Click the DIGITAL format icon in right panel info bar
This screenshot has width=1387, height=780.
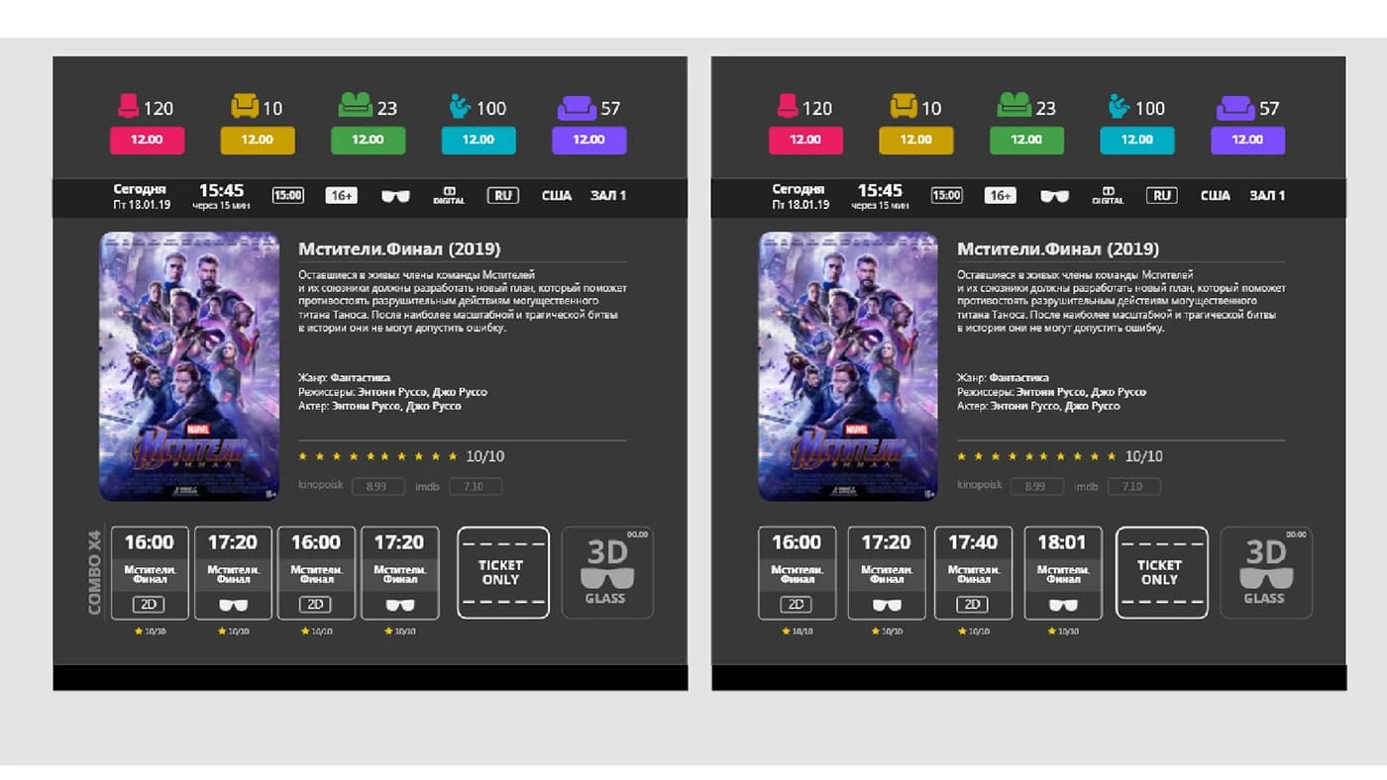pyautogui.click(x=1108, y=196)
